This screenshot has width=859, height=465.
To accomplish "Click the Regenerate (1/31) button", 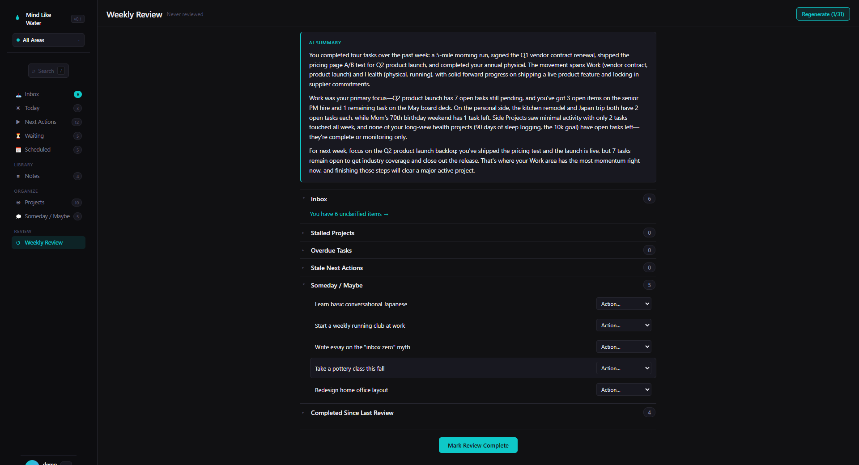I will tap(822, 14).
